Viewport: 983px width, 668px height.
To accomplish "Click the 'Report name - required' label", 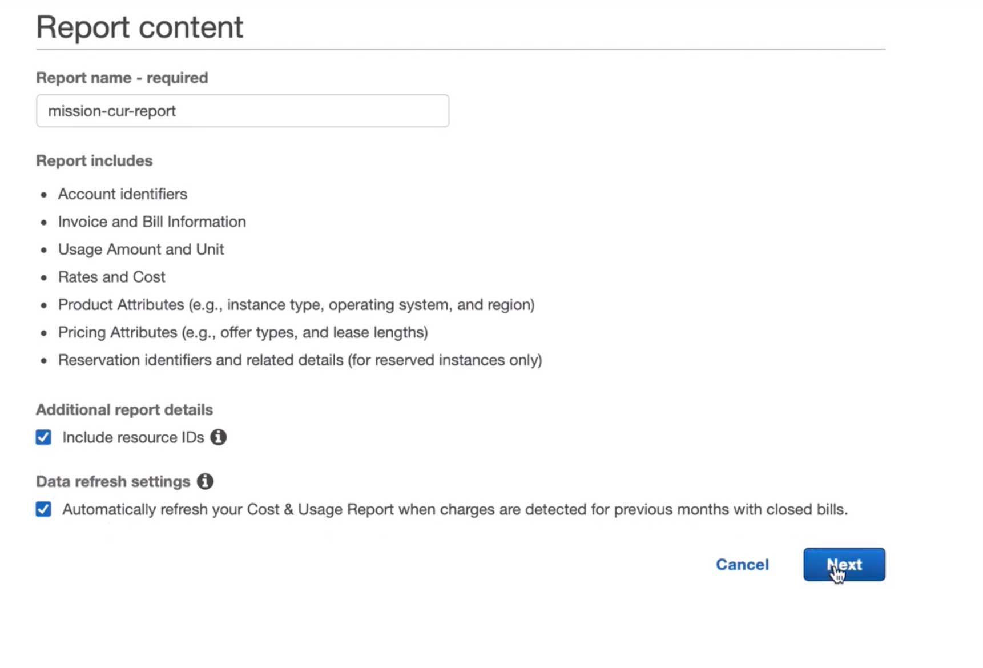I will (122, 78).
